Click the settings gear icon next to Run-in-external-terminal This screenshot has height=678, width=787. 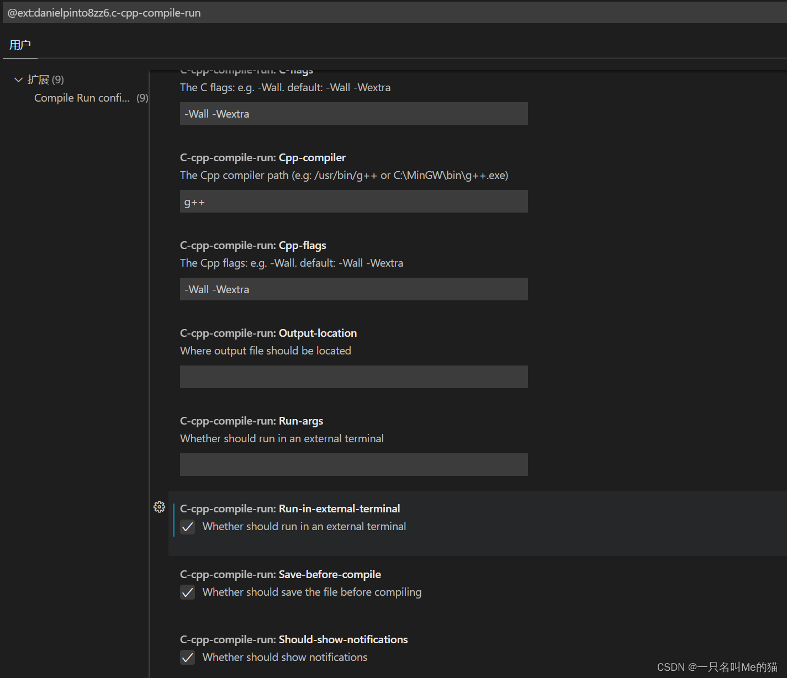coord(160,507)
